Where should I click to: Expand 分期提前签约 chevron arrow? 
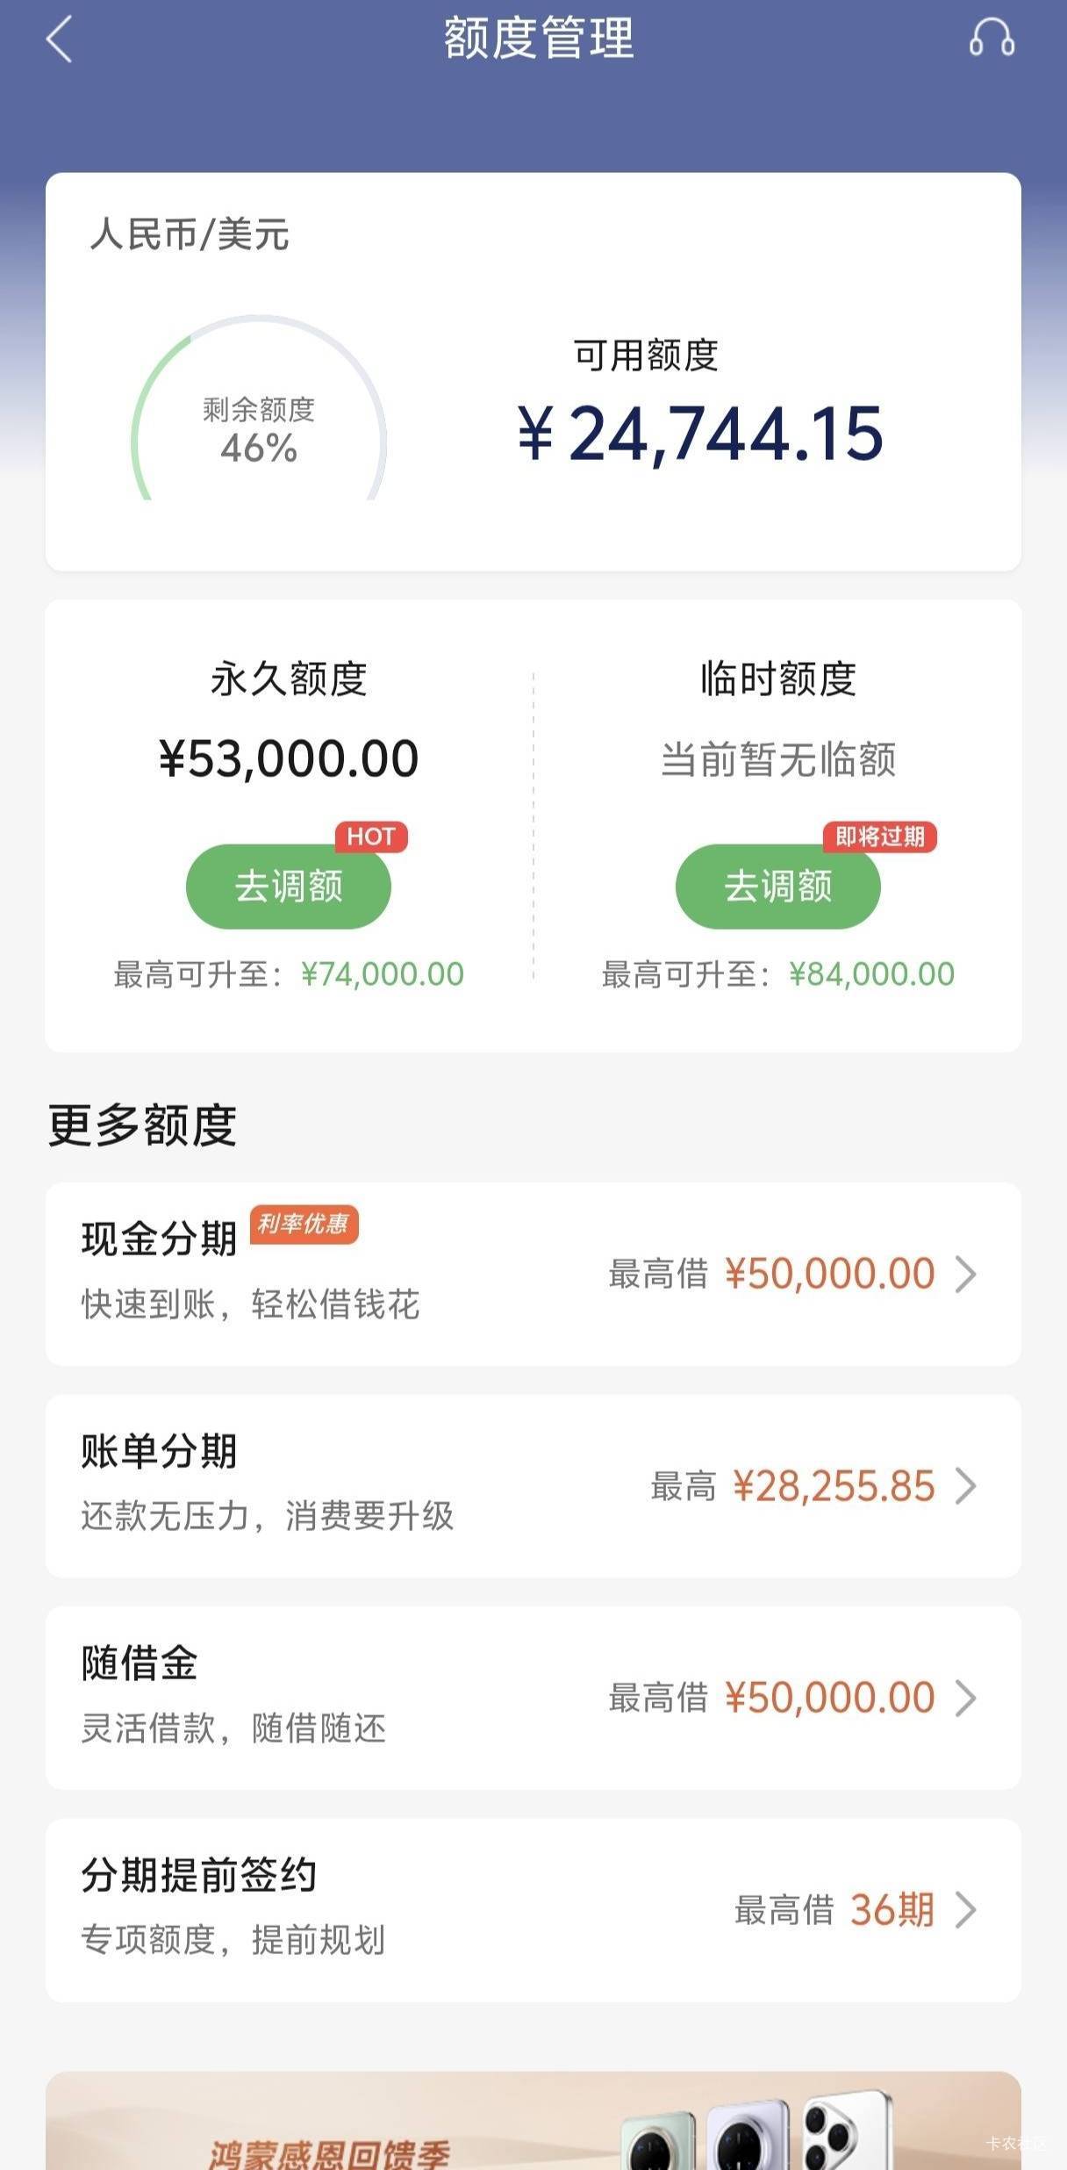click(965, 1910)
